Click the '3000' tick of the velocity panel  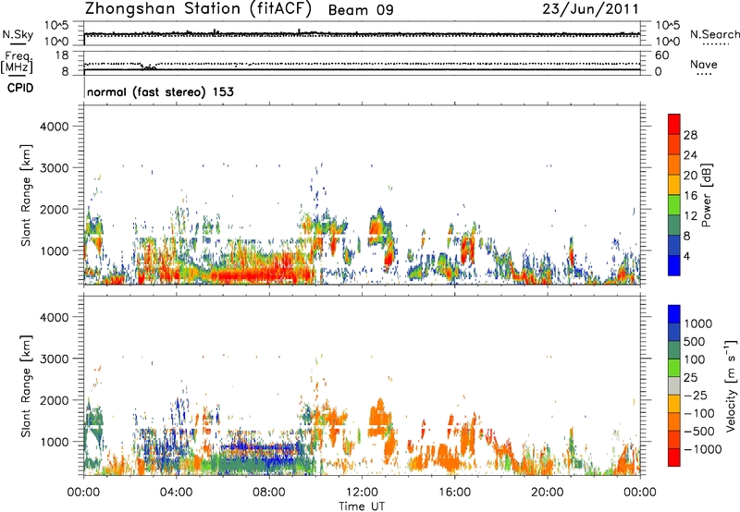coord(55,359)
